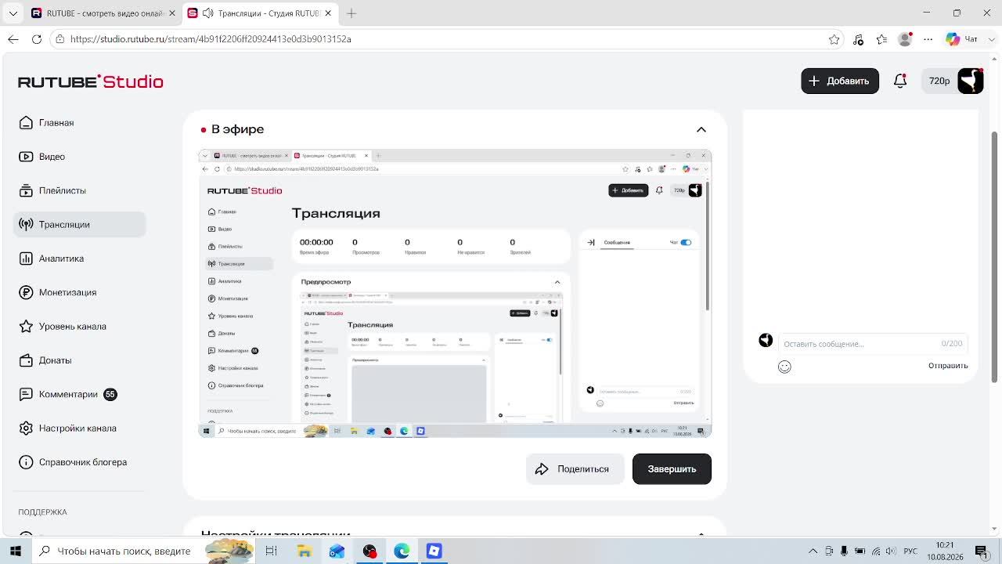This screenshot has width=1002, height=564.
Task: Go to Видео section via its icon
Action: coord(26,157)
